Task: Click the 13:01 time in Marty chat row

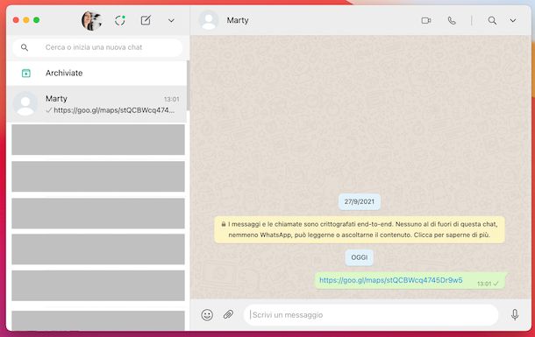Action: pyautogui.click(x=172, y=100)
